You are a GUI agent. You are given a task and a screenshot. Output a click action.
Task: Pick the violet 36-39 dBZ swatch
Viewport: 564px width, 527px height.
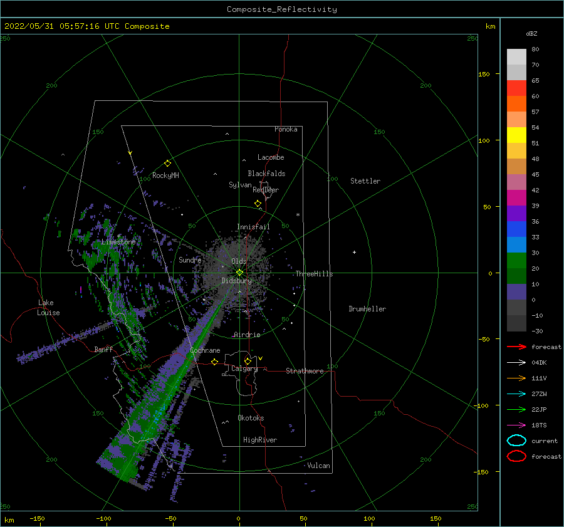(516, 214)
